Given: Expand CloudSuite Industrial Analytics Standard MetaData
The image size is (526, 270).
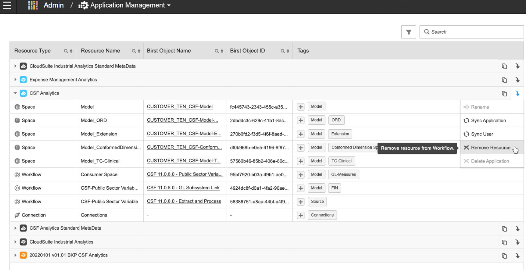Looking at the screenshot, I should click(15, 66).
